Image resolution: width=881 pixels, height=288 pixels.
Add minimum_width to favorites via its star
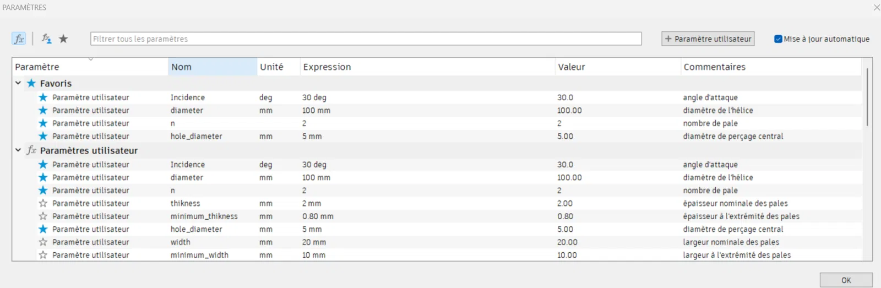[x=43, y=255]
